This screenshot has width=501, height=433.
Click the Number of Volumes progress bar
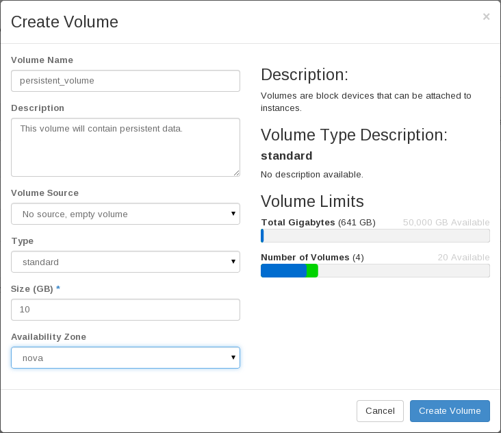(x=375, y=271)
